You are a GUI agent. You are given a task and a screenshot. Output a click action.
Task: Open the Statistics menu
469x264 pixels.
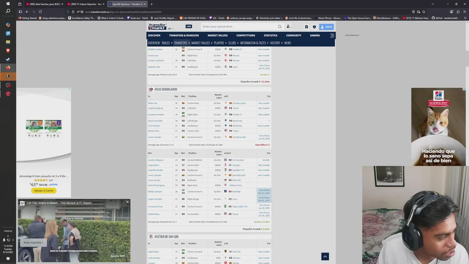(270, 36)
